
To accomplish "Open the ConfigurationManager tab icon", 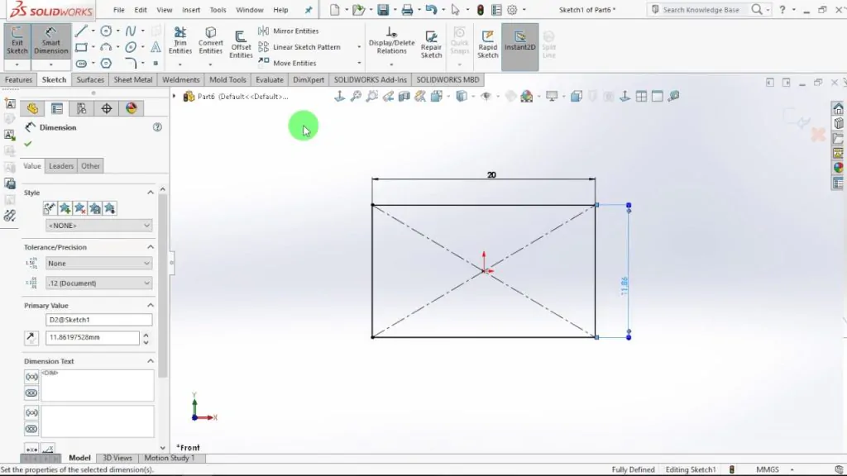I will tap(82, 108).
